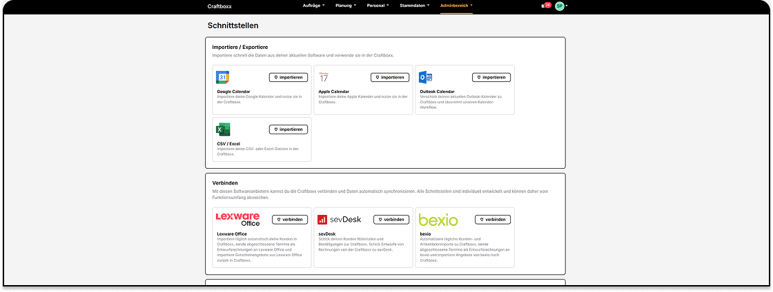Click the dropdown arrow next to Personal
Image resolution: width=773 pixels, height=292 pixels.
pos(387,6)
